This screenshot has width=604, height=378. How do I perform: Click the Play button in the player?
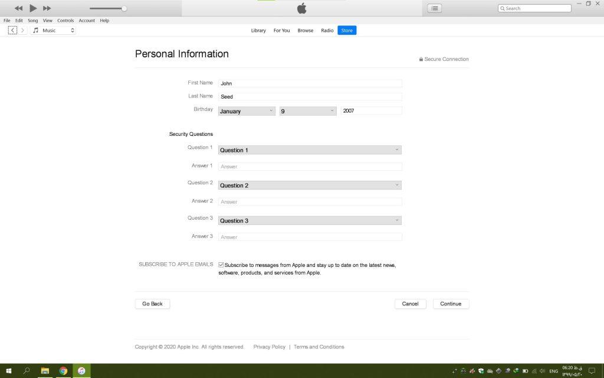[33, 8]
